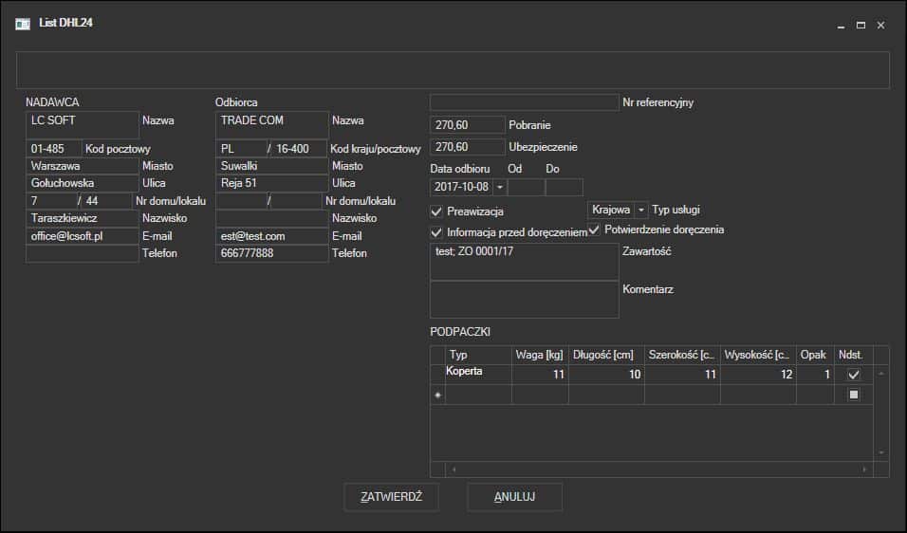Screen dimensions: 907x533
Task: Click sender apartment number field 44
Action: [107, 201]
